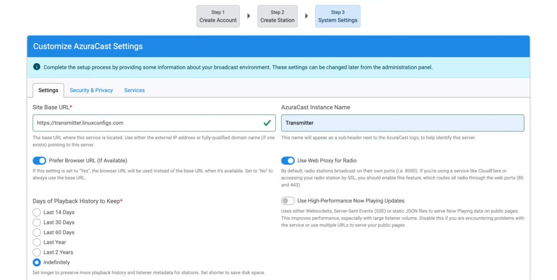This screenshot has width=557, height=280.
Task: Switch to the Services tab
Action: [134, 91]
